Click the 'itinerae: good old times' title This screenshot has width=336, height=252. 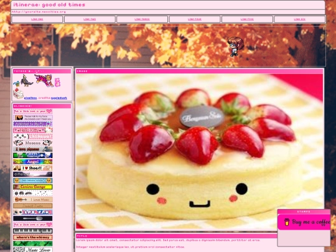pyautogui.click(x=49, y=5)
